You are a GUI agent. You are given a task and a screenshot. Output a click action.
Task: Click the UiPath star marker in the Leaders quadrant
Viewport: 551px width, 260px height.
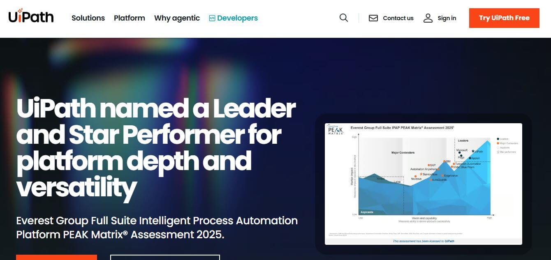(x=473, y=152)
